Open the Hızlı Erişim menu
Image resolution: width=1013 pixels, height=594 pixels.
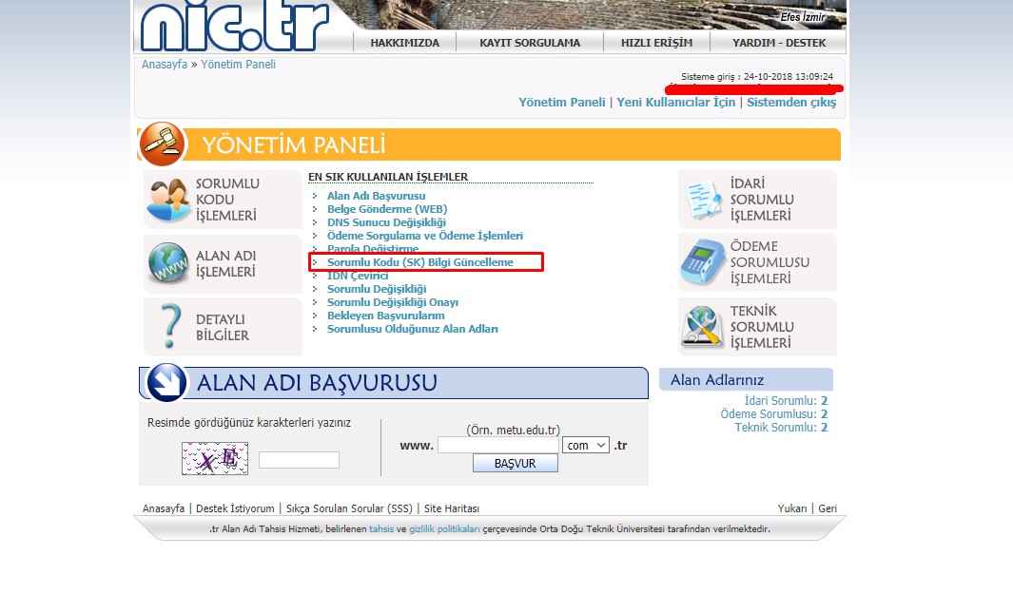click(x=656, y=43)
